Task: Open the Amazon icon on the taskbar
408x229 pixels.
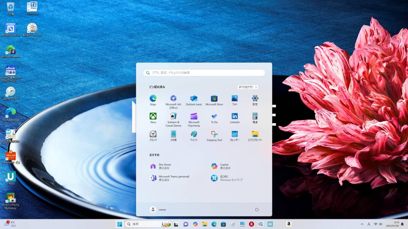Action: (289, 224)
